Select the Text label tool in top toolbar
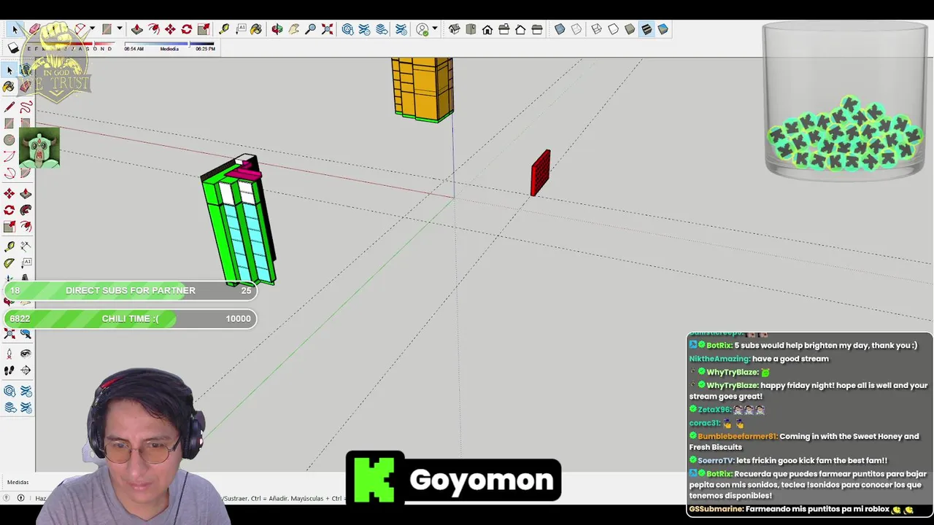 240,29
